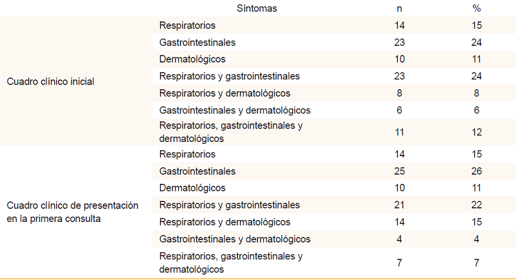Image resolution: width=516 pixels, height=280 pixels.
Task: Click the n-column value 11
Action: coord(400,132)
